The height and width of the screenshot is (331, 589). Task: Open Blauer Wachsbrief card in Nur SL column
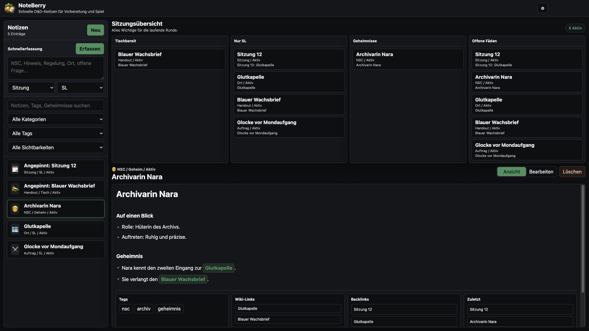pos(289,105)
